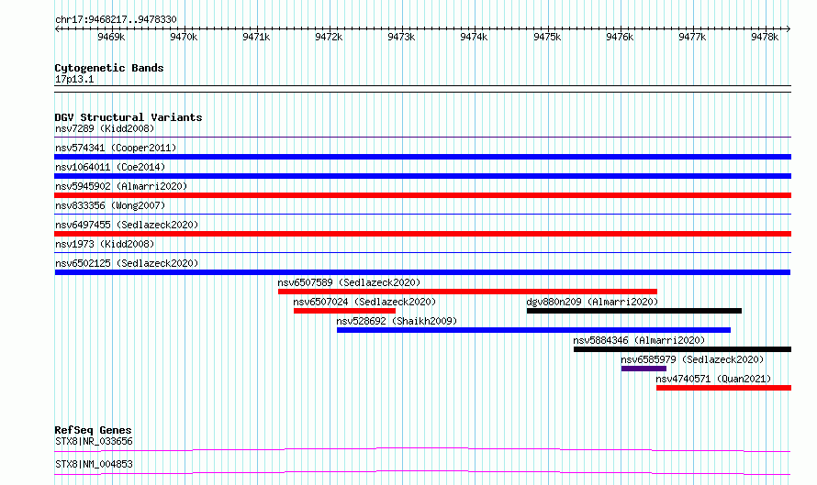
Task: Select the nsv6497455 (Sedlazeck2020) red variant bar
Action: click(x=422, y=234)
